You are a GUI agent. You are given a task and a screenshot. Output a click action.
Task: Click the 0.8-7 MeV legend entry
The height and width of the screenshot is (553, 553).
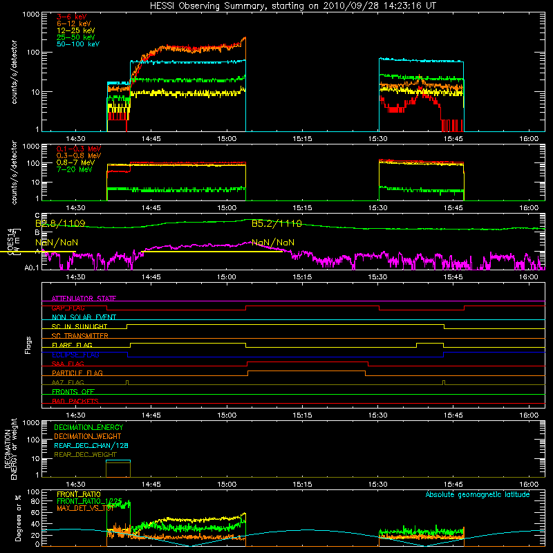(75, 162)
